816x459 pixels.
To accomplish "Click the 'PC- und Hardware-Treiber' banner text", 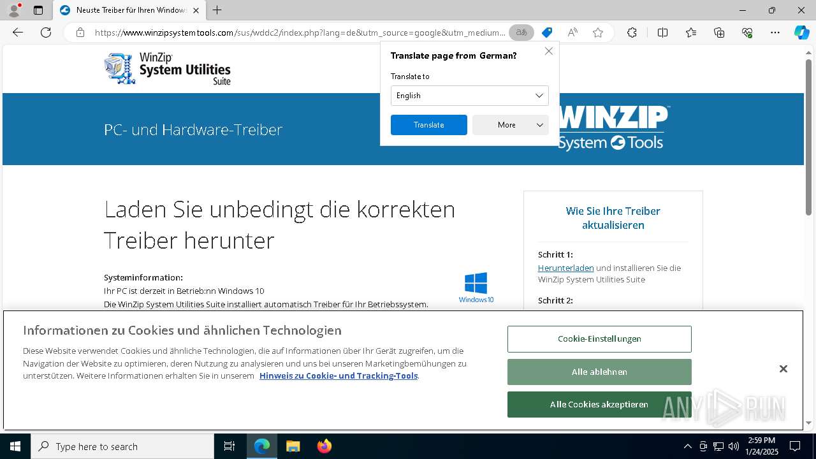I will point(193,129).
